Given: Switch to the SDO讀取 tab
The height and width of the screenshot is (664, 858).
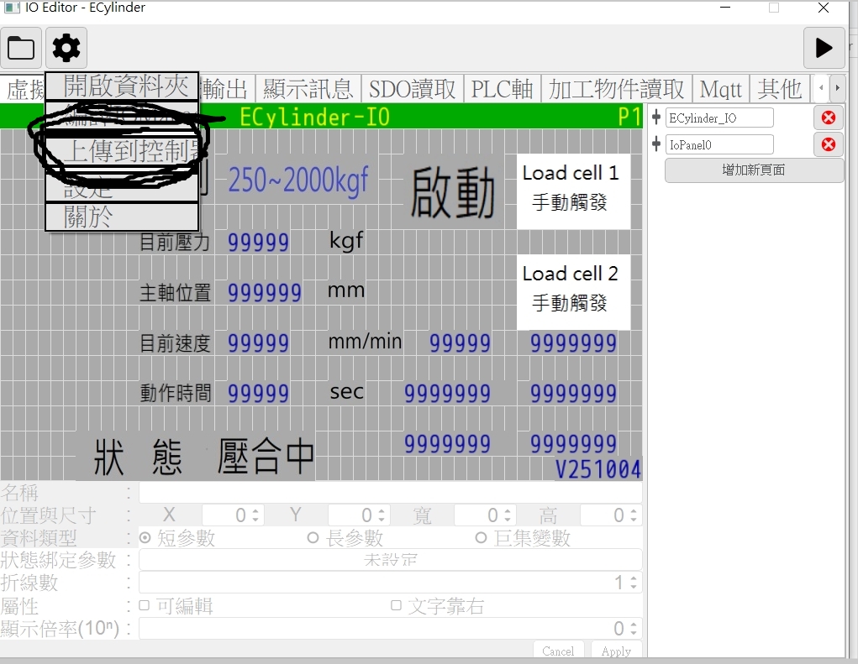Looking at the screenshot, I should click(x=412, y=89).
